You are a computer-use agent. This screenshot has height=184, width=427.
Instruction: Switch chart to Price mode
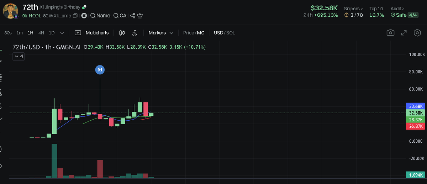click(189, 33)
